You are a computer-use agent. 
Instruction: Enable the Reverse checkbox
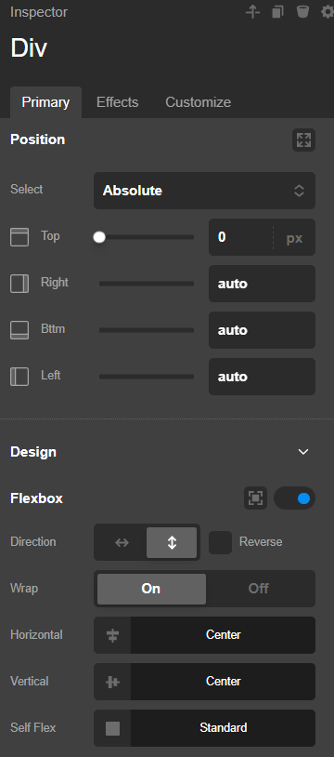[220, 542]
